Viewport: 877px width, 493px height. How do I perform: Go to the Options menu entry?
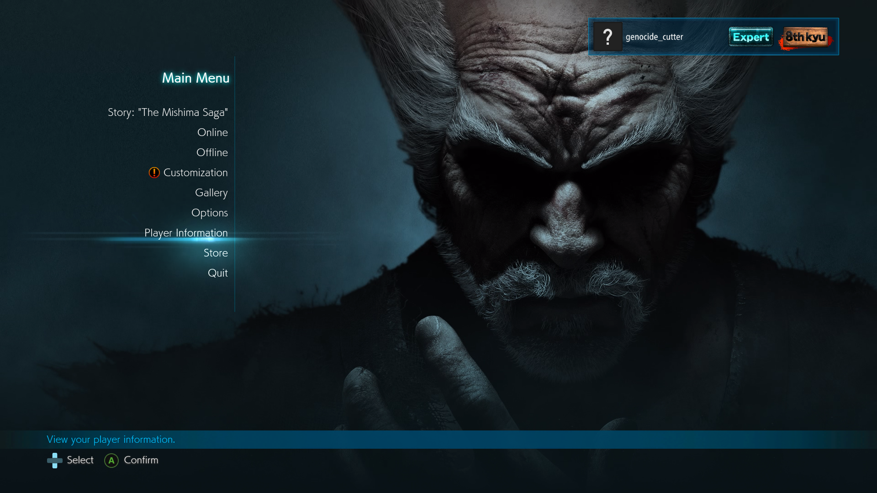point(209,213)
